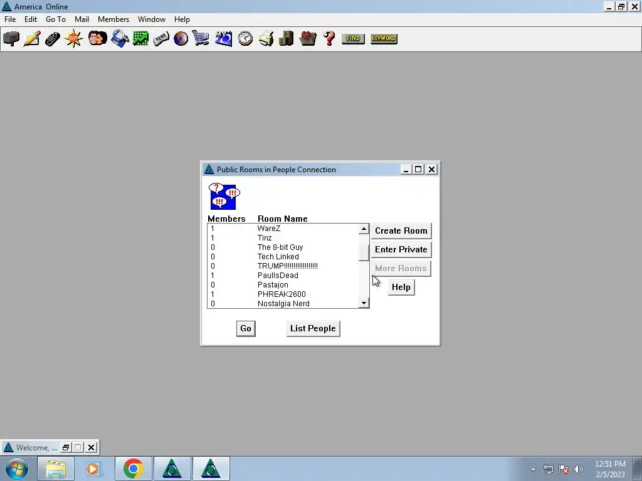Click the first AOL taskbar icon
The image size is (642, 481).
[172, 468]
